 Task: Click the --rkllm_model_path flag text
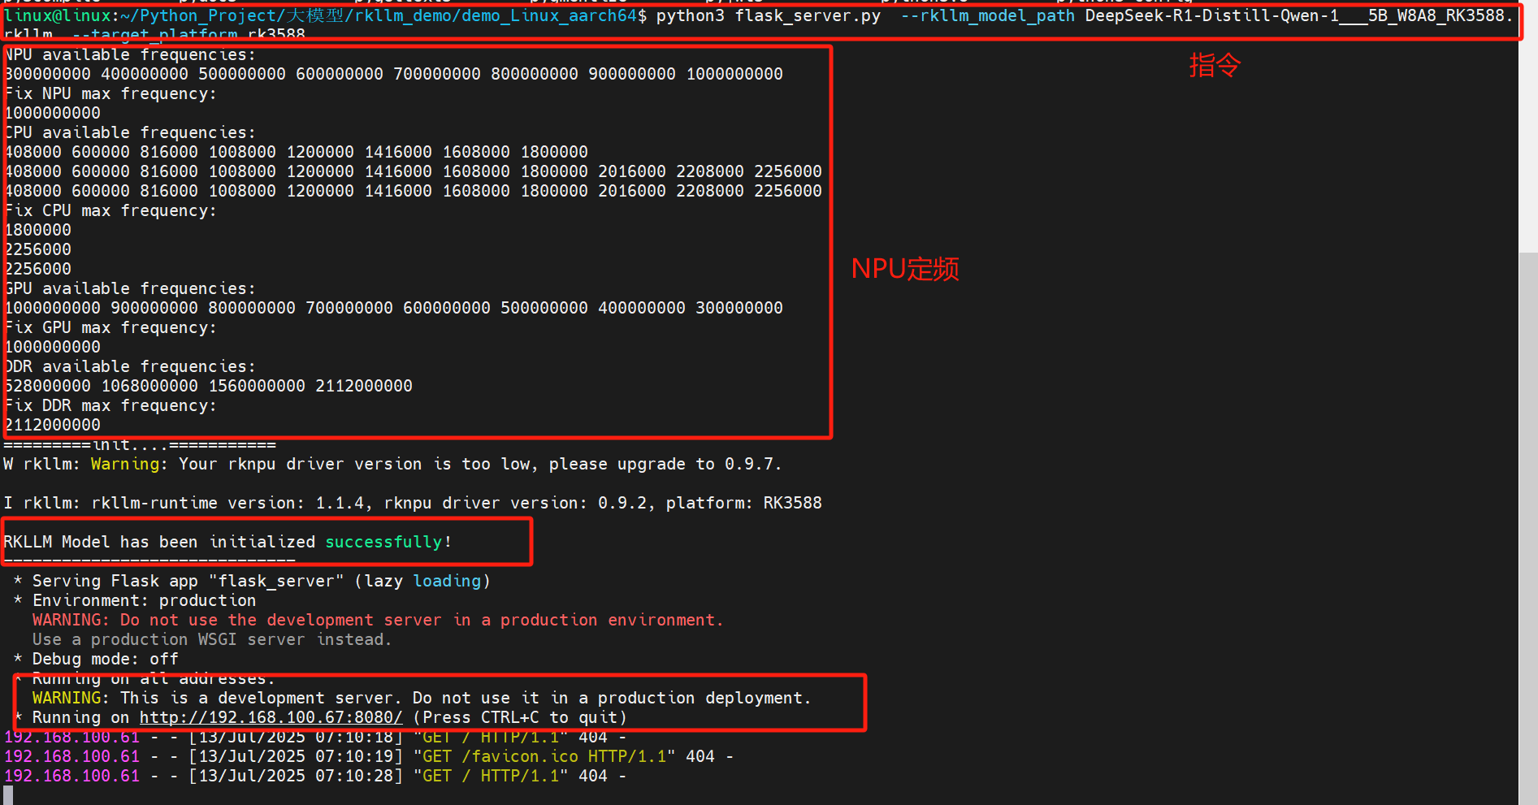point(987,15)
